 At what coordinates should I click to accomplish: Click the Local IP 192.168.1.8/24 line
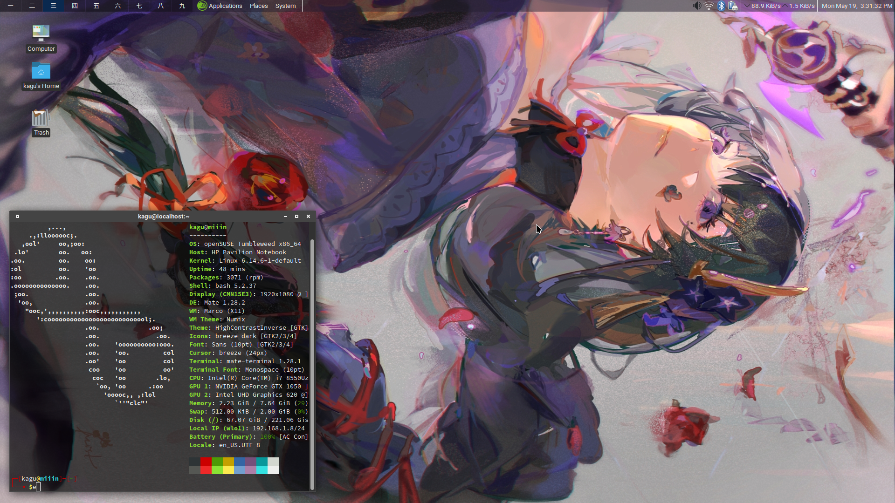pos(247,428)
